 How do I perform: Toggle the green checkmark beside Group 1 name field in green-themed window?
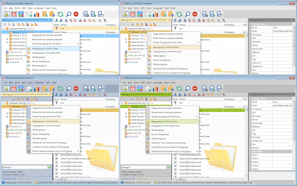point(169,167)
